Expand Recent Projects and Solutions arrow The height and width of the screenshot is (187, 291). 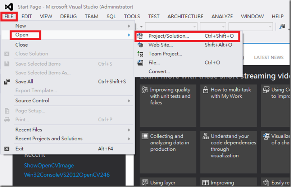pos(129,139)
